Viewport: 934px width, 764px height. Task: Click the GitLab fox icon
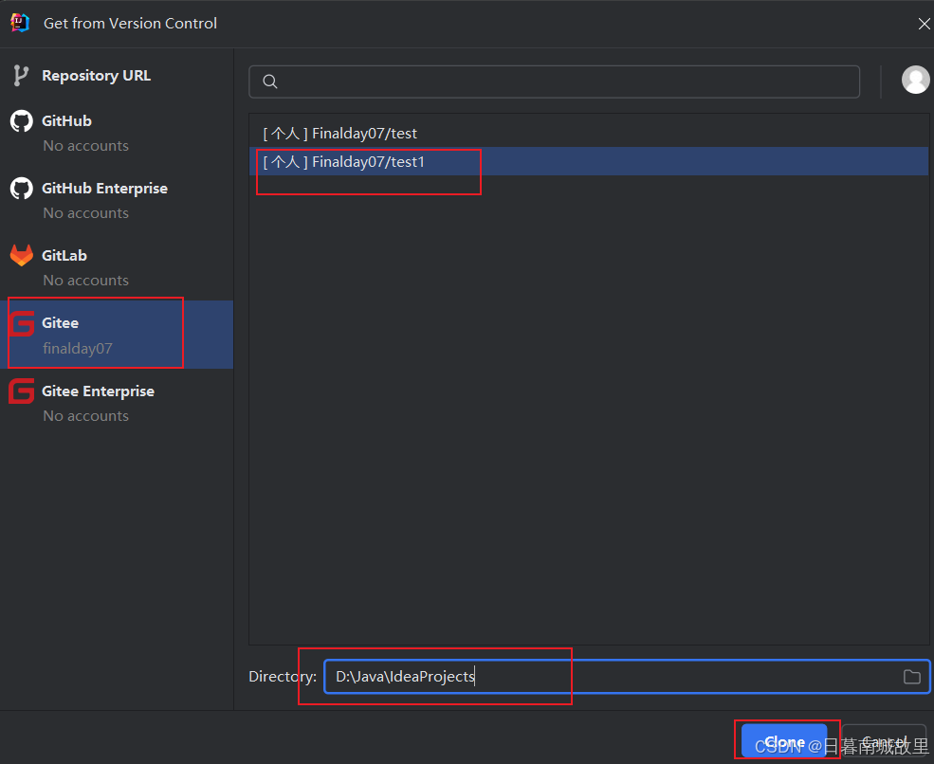[x=22, y=256]
